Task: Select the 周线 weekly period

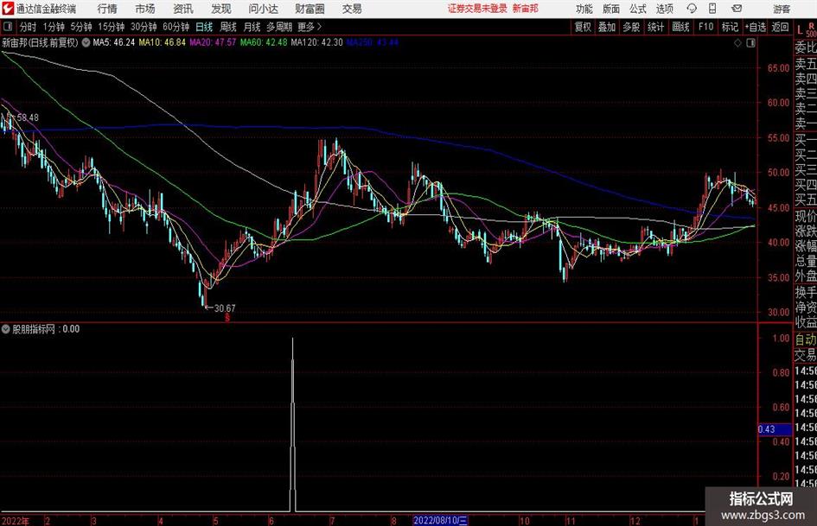Action: (228, 27)
